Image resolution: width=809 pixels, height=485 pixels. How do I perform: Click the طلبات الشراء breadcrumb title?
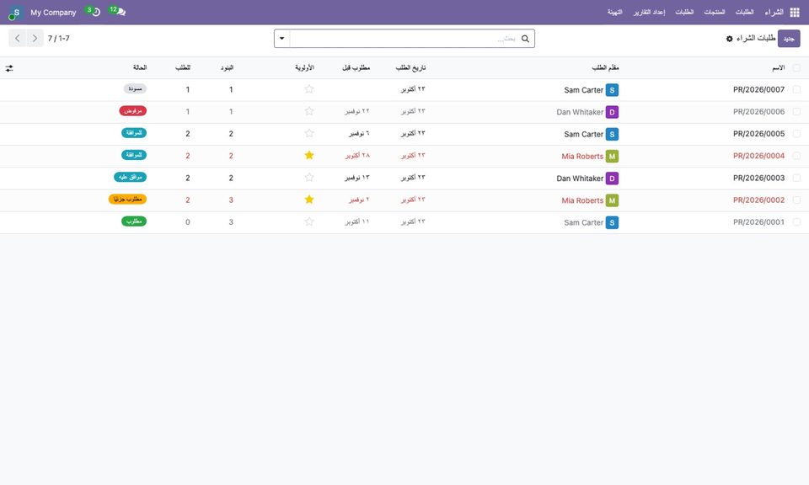coord(756,38)
